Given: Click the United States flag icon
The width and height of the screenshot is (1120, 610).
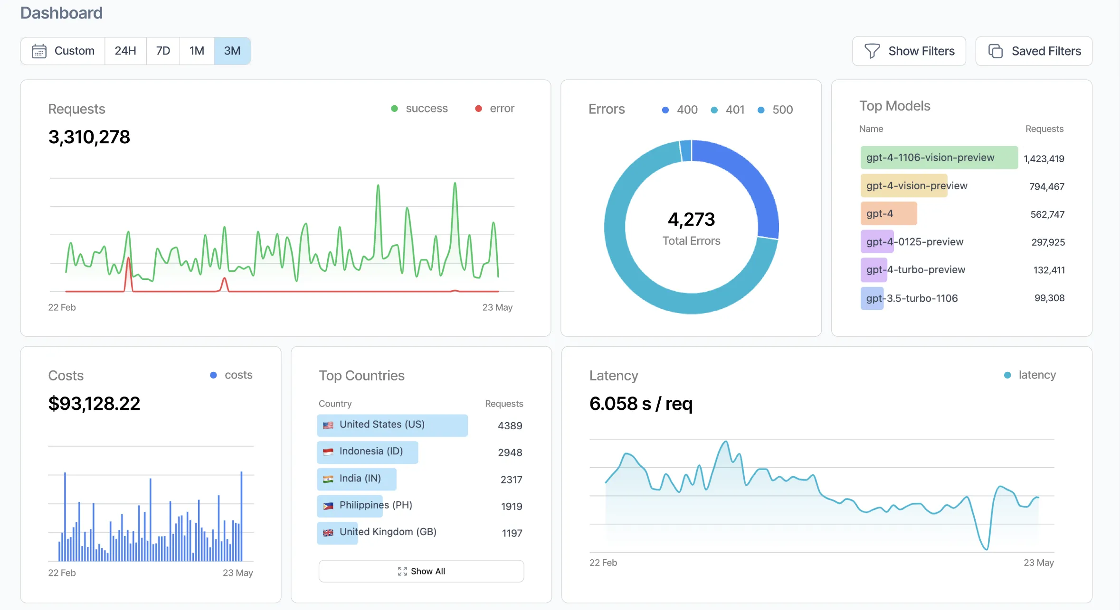Looking at the screenshot, I should click(329, 425).
